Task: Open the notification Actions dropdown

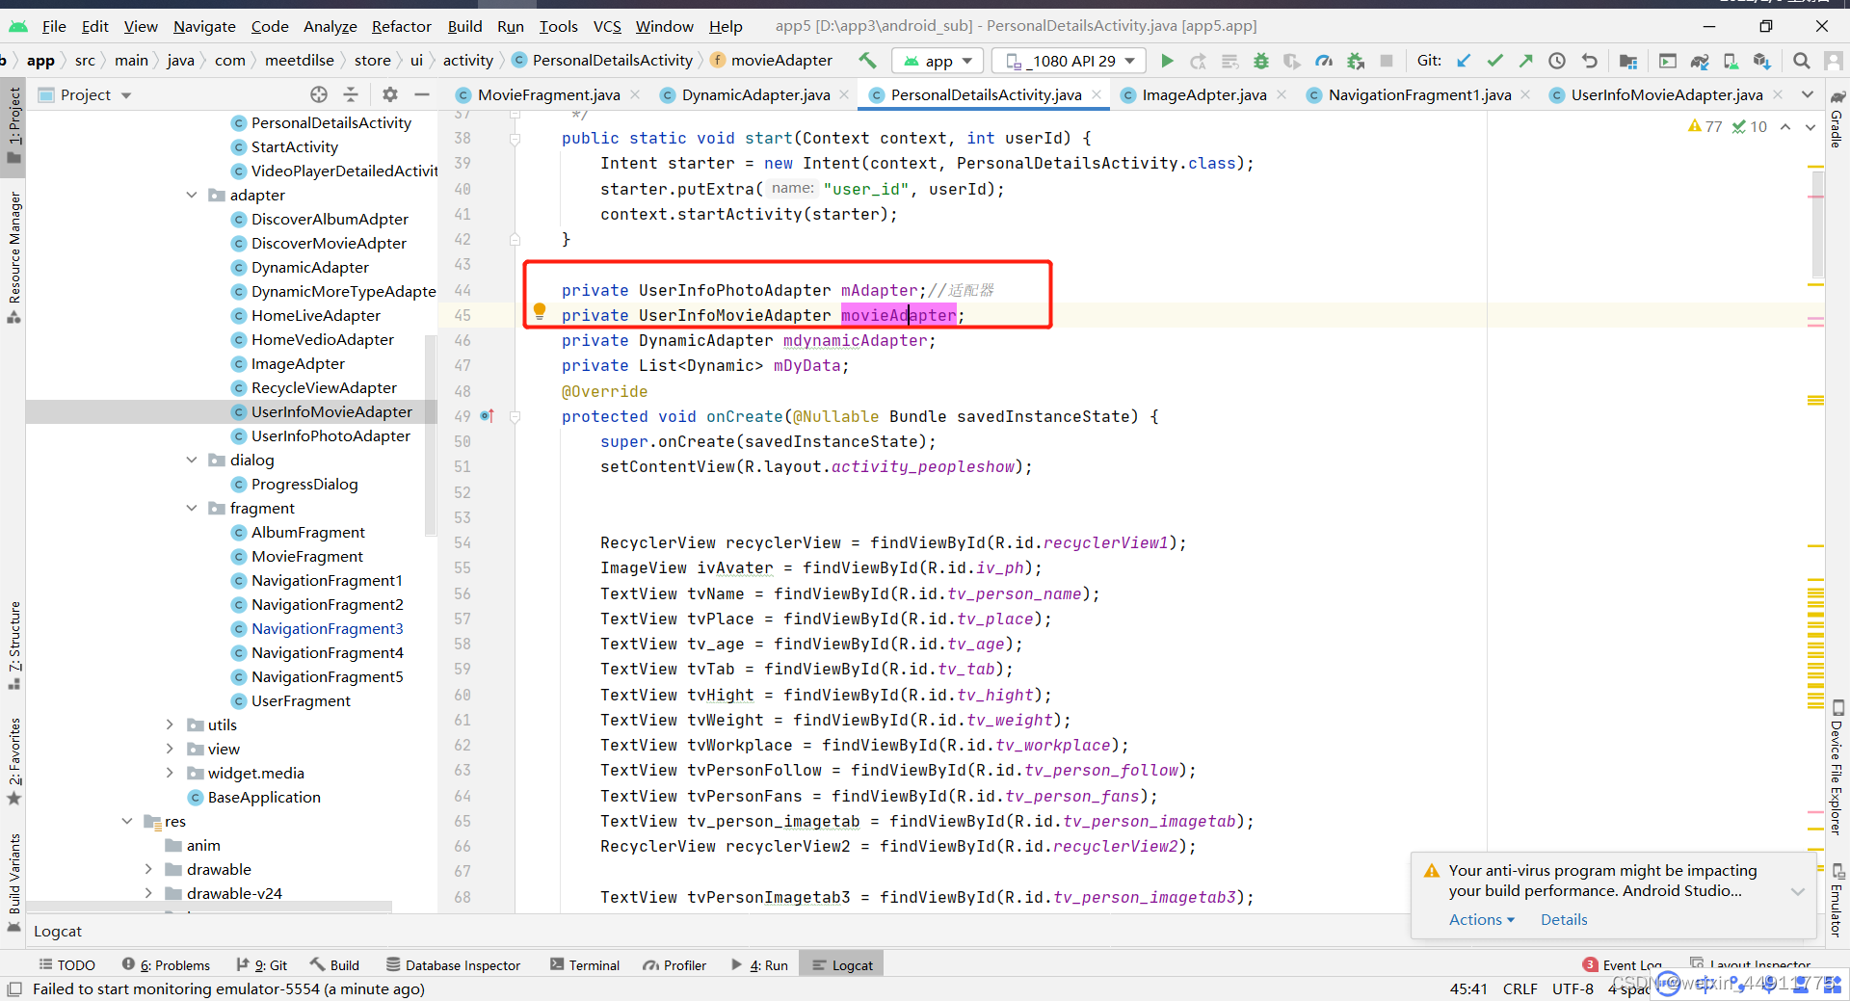Action: [x=1482, y=919]
